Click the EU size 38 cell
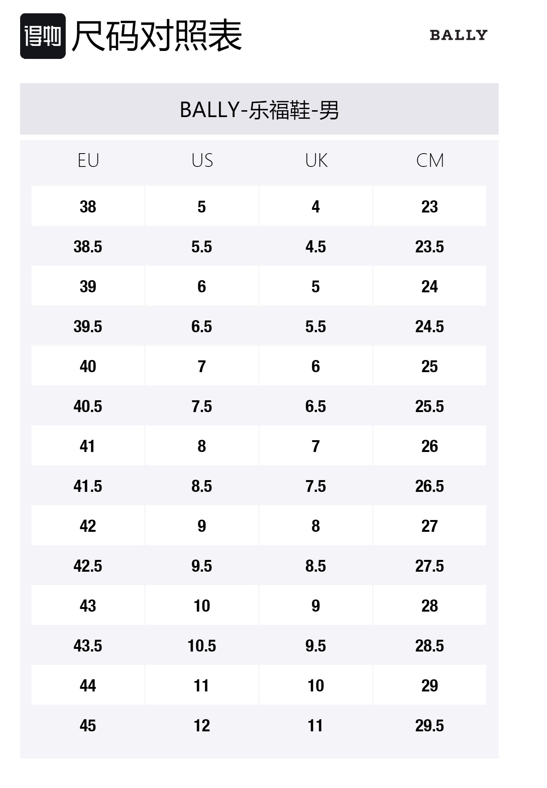This screenshot has width=547, height=788. [x=88, y=207]
